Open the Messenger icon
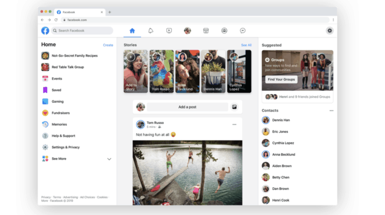The image size is (385, 215). (x=242, y=31)
